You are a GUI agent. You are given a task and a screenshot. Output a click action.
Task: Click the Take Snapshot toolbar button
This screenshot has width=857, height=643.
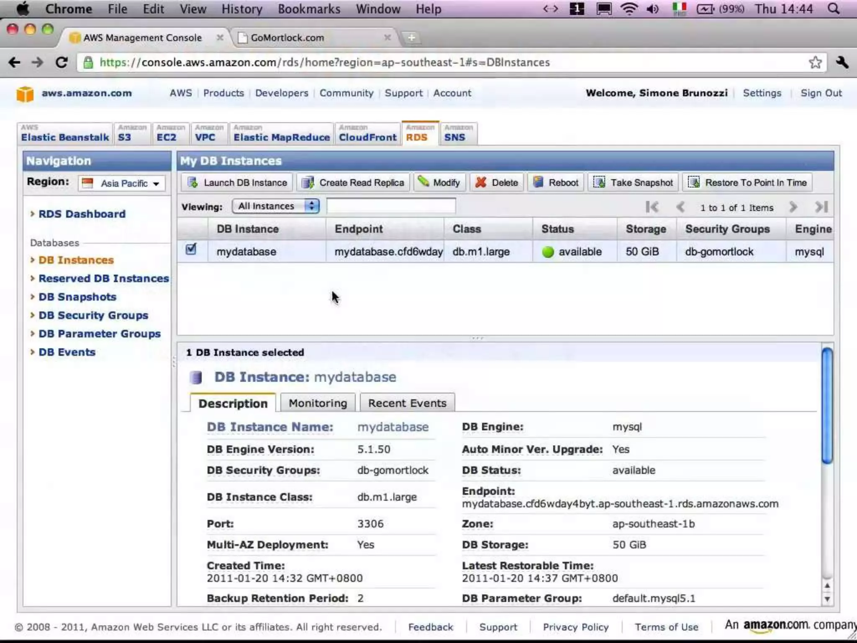633,183
